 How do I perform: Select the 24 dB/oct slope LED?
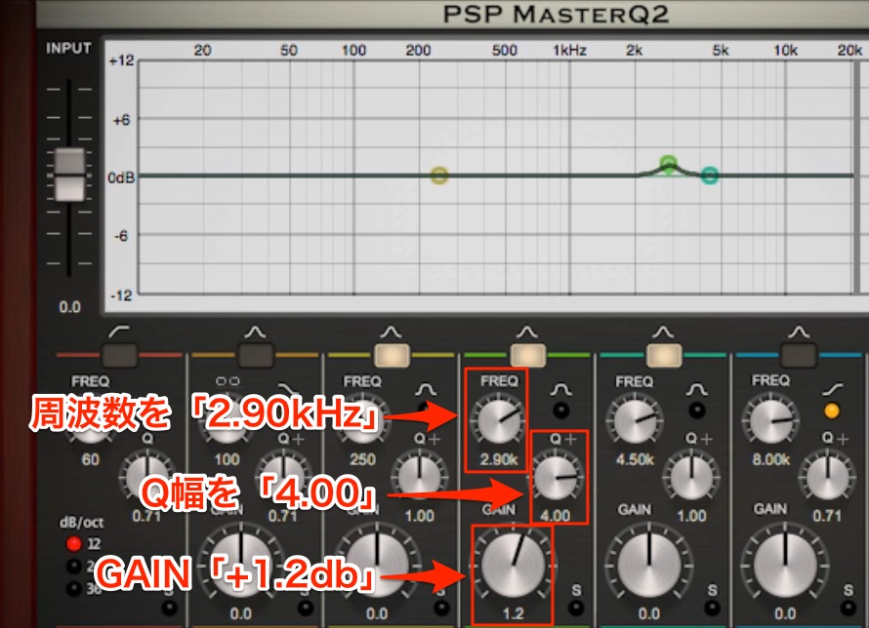pos(73,567)
